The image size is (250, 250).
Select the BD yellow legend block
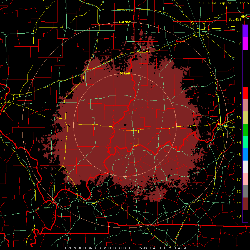click(245, 117)
